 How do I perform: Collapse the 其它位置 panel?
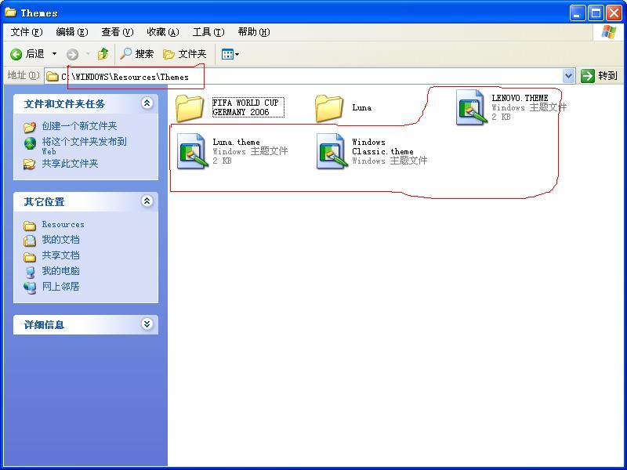[x=147, y=201]
